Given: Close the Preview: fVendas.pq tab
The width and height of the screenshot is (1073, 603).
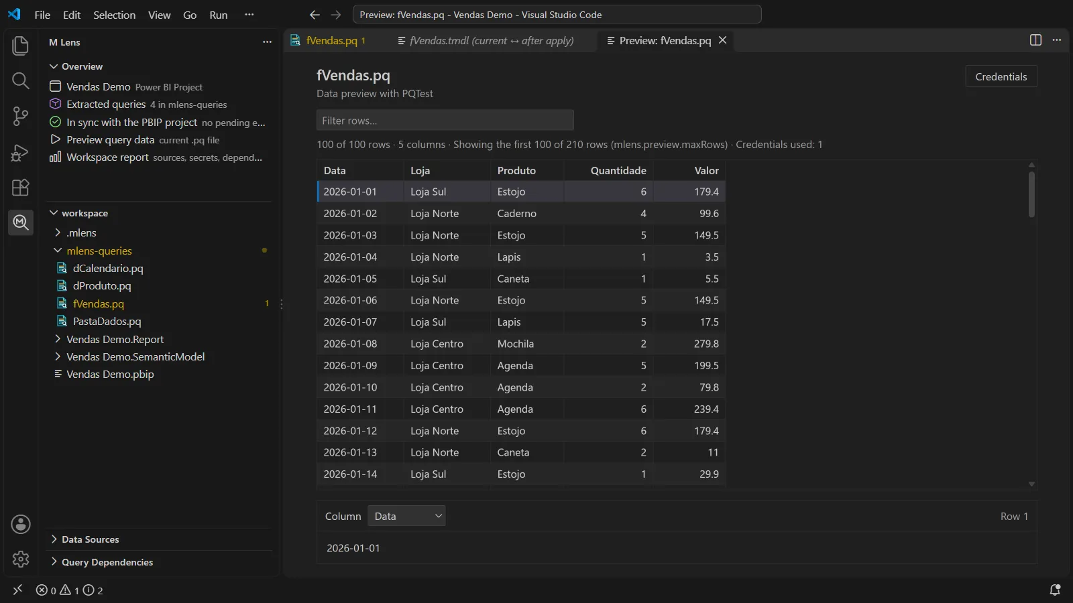Looking at the screenshot, I should [x=722, y=40].
